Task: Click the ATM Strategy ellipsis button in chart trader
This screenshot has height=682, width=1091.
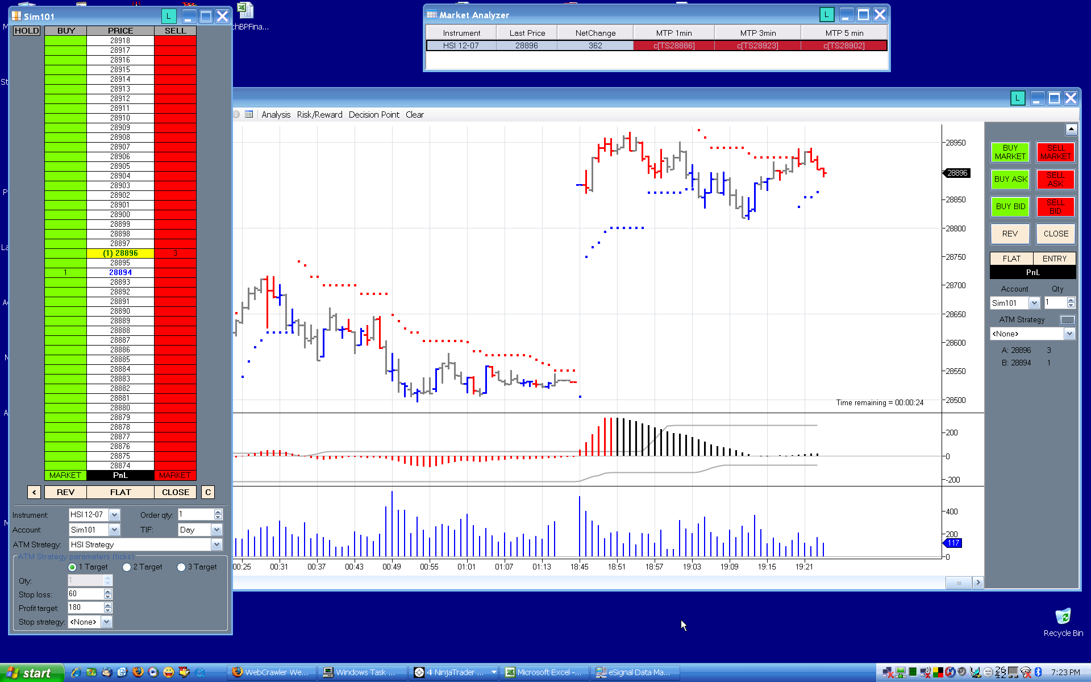Action: point(1067,320)
